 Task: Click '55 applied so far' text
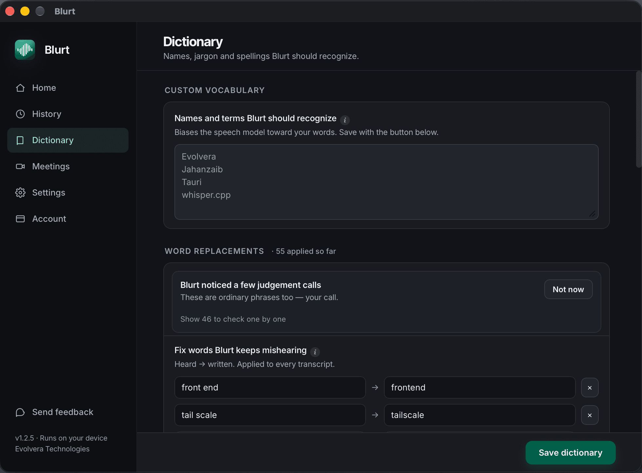[306, 251]
